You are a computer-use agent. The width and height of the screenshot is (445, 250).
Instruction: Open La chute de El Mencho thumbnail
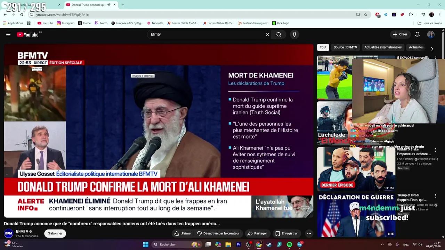(334, 123)
